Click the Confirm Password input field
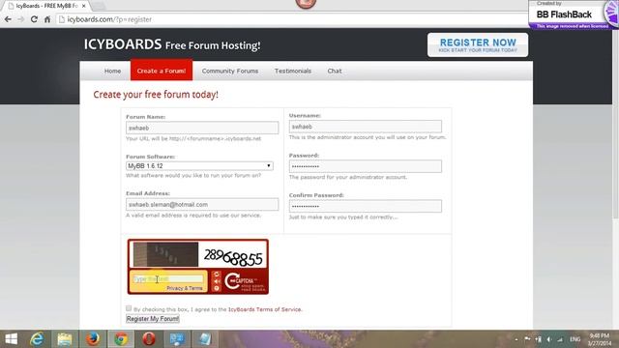This screenshot has width=619, height=348. point(366,206)
